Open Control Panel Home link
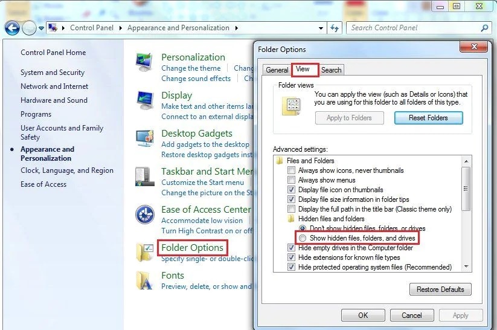 pyautogui.click(x=53, y=53)
